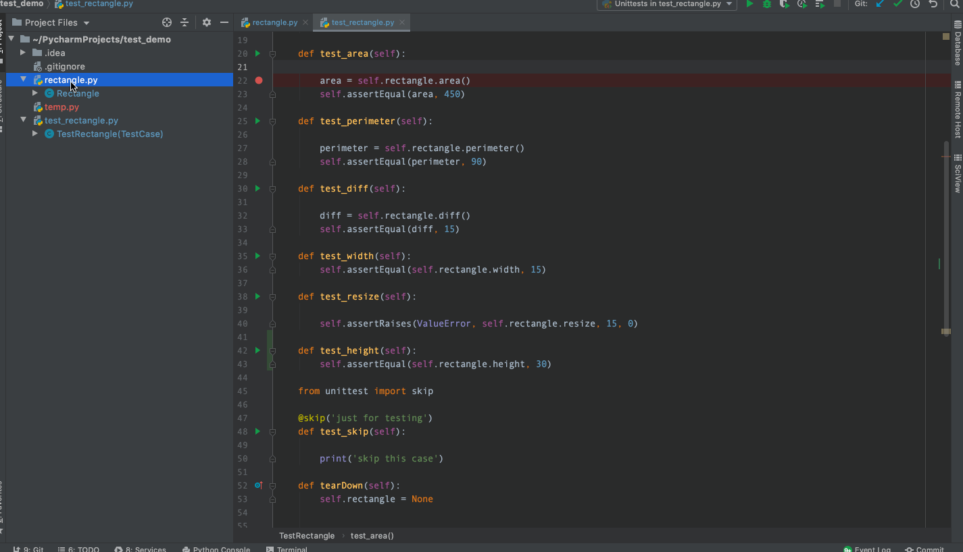
Task: Open the Remote Host tool window
Action: pyautogui.click(x=958, y=110)
